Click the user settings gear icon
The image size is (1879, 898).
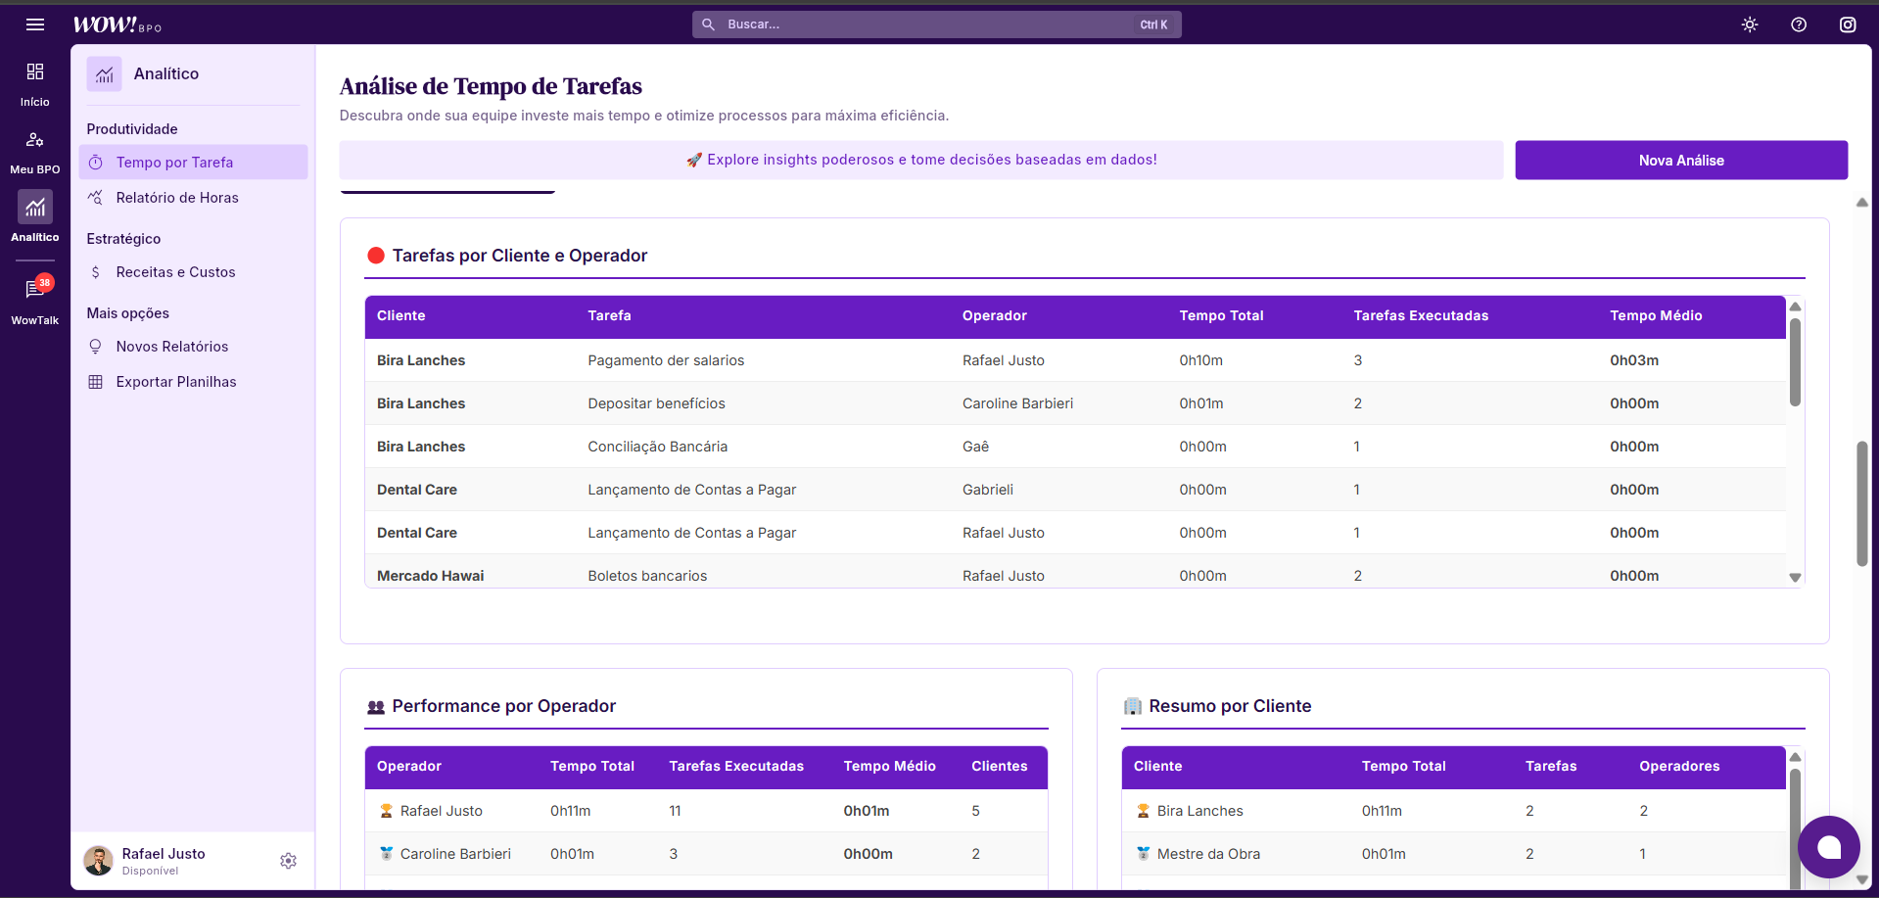pyautogui.click(x=288, y=861)
